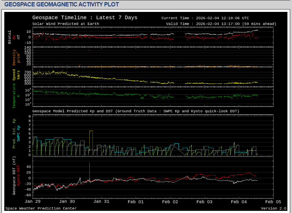The image size is (292, 213).
Task: Click the Space Weather Prediction Center footer text
Action: pyautogui.click(x=41, y=208)
